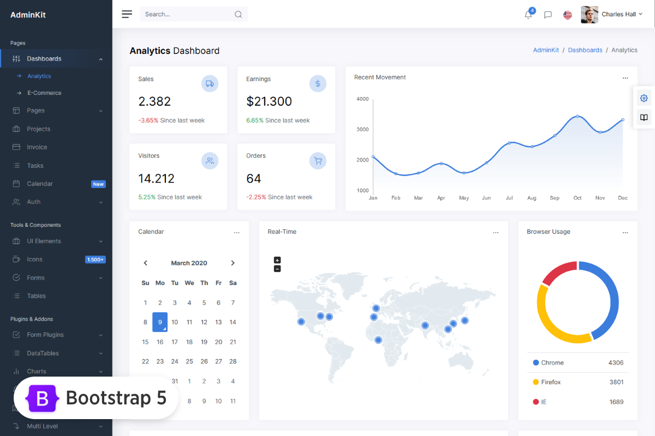Open the Charles Hall account dropdown
The width and height of the screenshot is (655, 436).
(618, 14)
